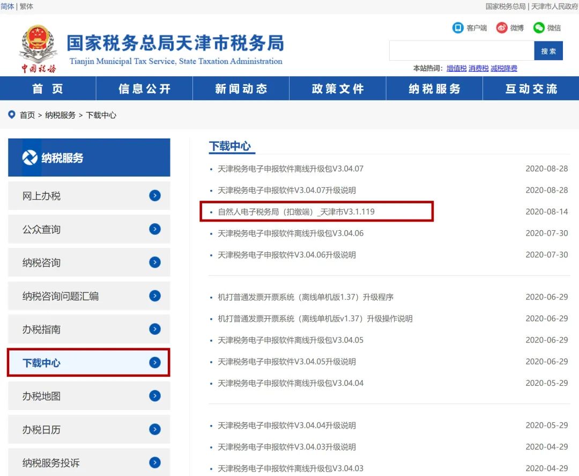Click the 搜索 search button

(548, 50)
